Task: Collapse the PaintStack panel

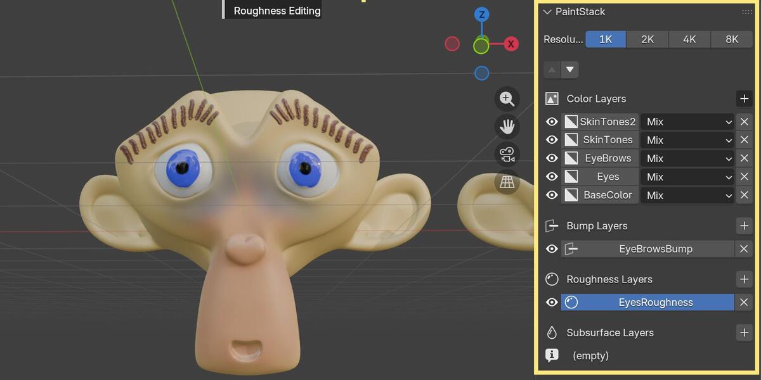Action: pyautogui.click(x=548, y=11)
